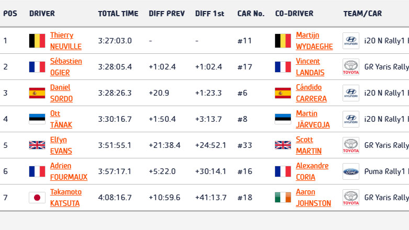Click the Toyota logo in Ogier's row
Screen dimensions: 409x230
[350, 67]
